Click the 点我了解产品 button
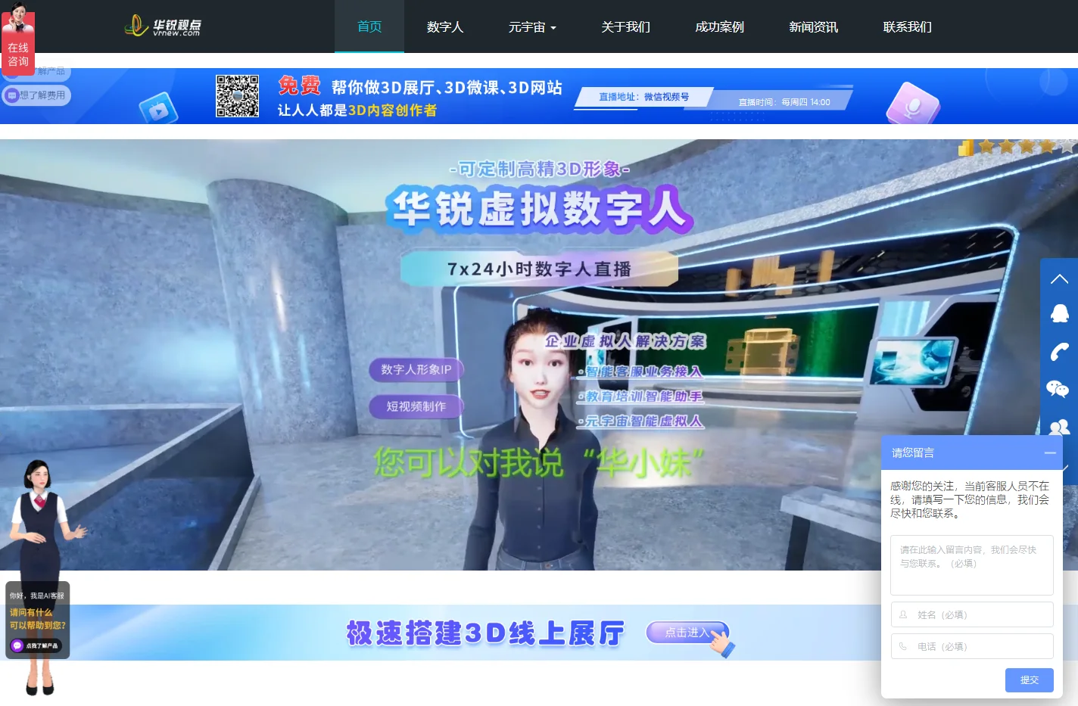1078x706 pixels. pos(36,645)
